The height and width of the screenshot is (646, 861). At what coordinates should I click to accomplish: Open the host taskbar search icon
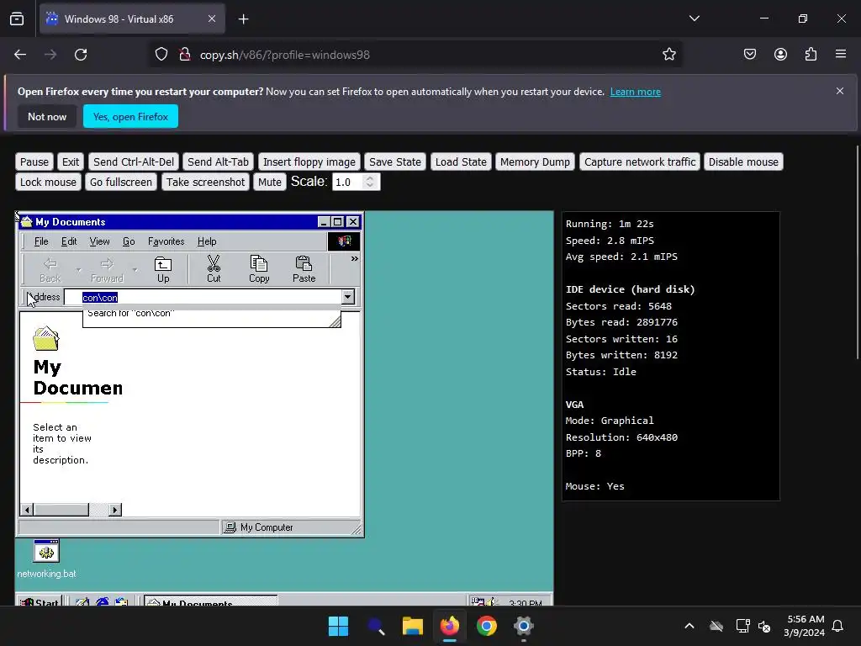point(376,626)
